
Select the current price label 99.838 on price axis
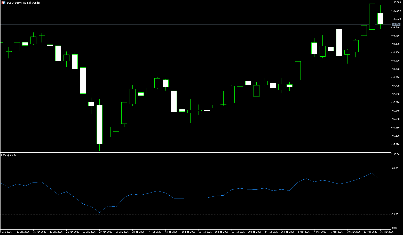pos(396,24)
